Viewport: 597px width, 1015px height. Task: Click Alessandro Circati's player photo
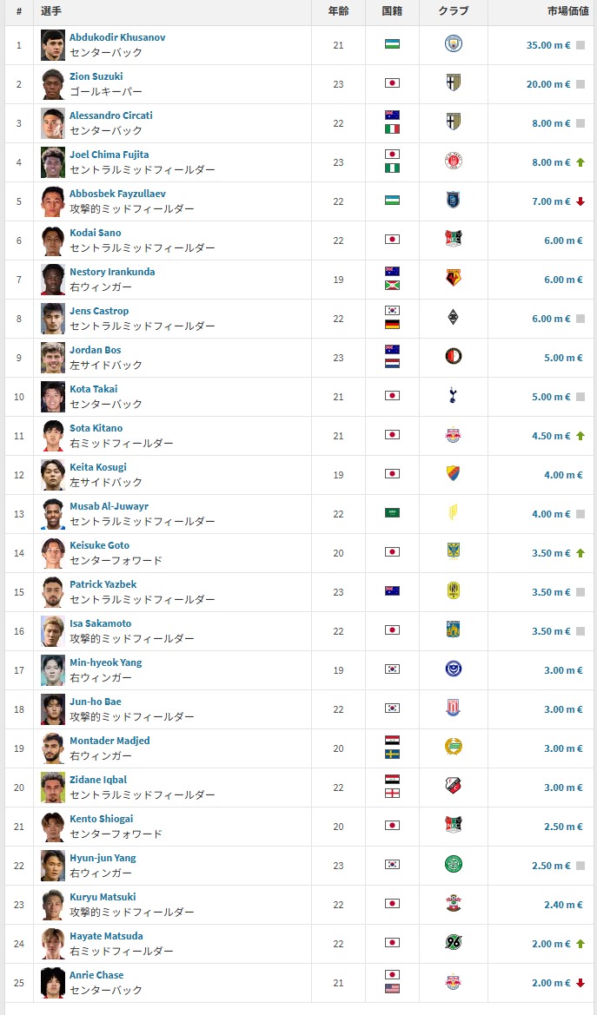pos(53,122)
